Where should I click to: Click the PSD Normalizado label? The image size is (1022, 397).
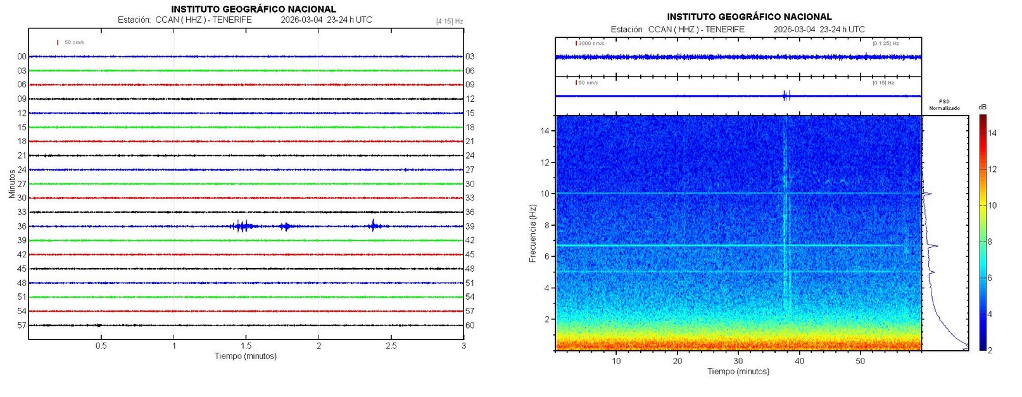click(x=943, y=105)
